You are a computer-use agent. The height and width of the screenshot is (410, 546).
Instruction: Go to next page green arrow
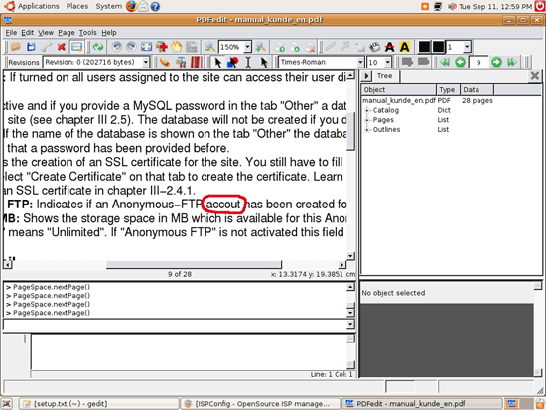coord(496,62)
